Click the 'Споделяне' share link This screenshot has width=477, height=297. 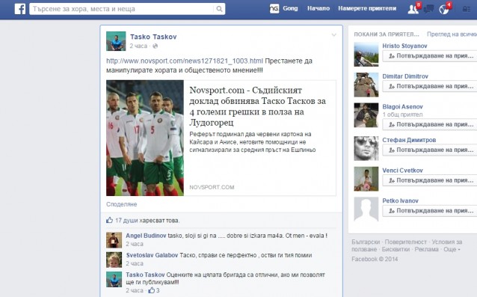click(x=122, y=204)
